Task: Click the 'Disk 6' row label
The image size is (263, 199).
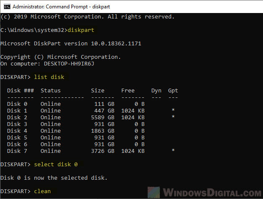Action: point(17,144)
